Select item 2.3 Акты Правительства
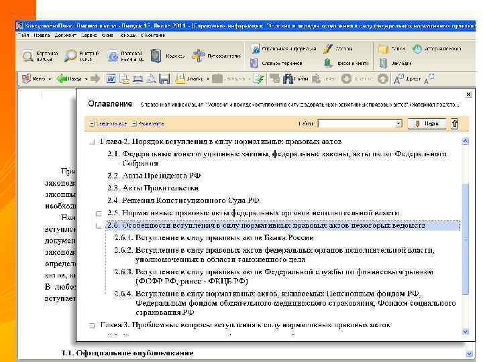 click(153, 188)
